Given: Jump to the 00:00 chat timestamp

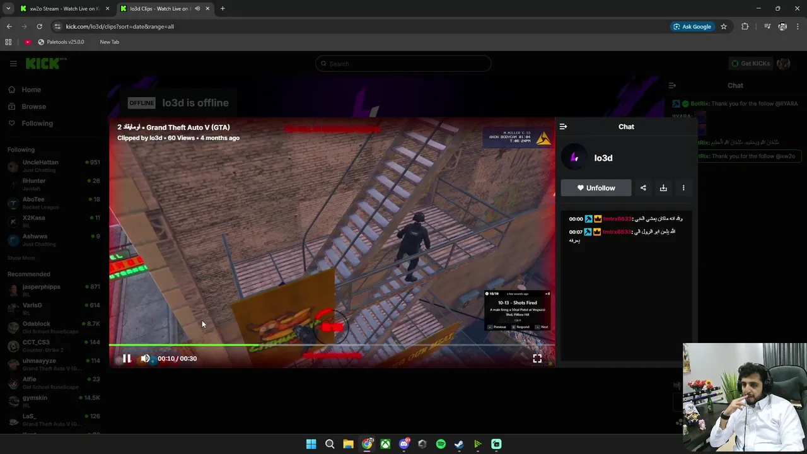Looking at the screenshot, I should [576, 219].
